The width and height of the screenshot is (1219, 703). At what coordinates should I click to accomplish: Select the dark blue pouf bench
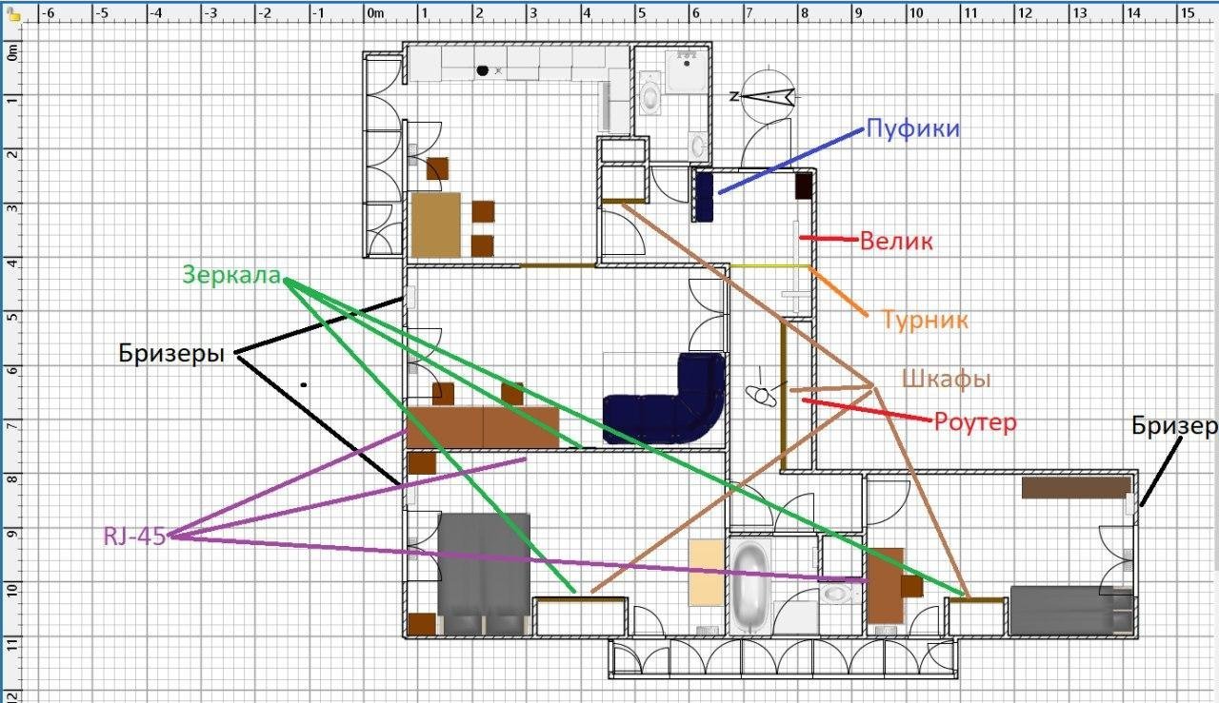point(704,196)
